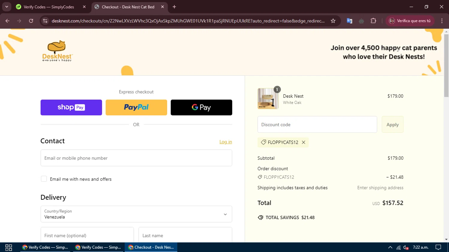This screenshot has height=252, width=449.
Task: Click the White Oak variant text
Action: point(292,103)
